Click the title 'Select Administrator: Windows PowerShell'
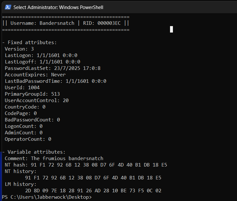The image size is (237, 201). (x=58, y=7)
